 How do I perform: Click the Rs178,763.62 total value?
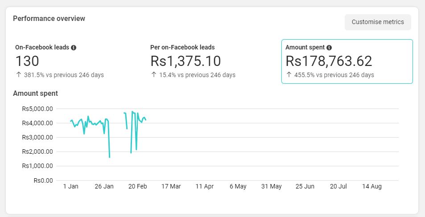(x=329, y=61)
